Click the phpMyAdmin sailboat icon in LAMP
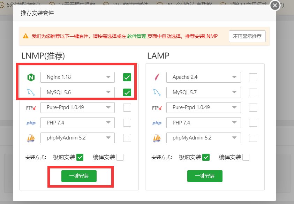 (x=157, y=138)
